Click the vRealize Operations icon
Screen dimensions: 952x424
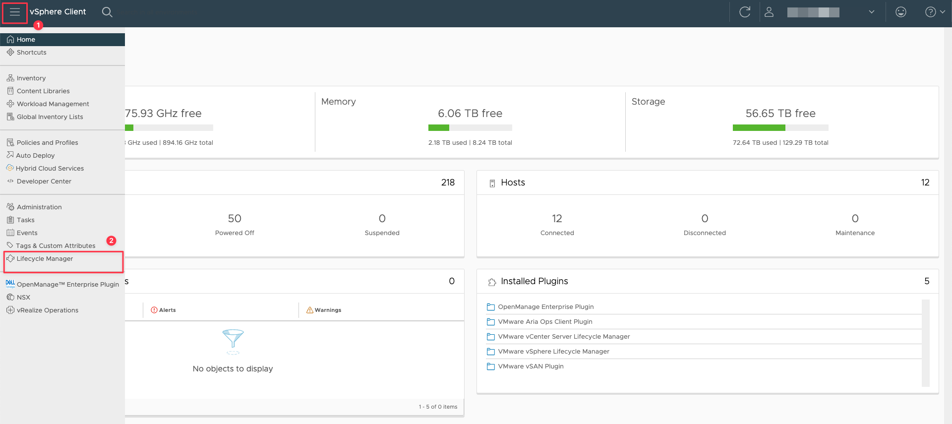coord(10,310)
